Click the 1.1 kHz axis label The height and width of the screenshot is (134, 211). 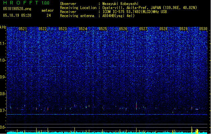(x=3, y=44)
